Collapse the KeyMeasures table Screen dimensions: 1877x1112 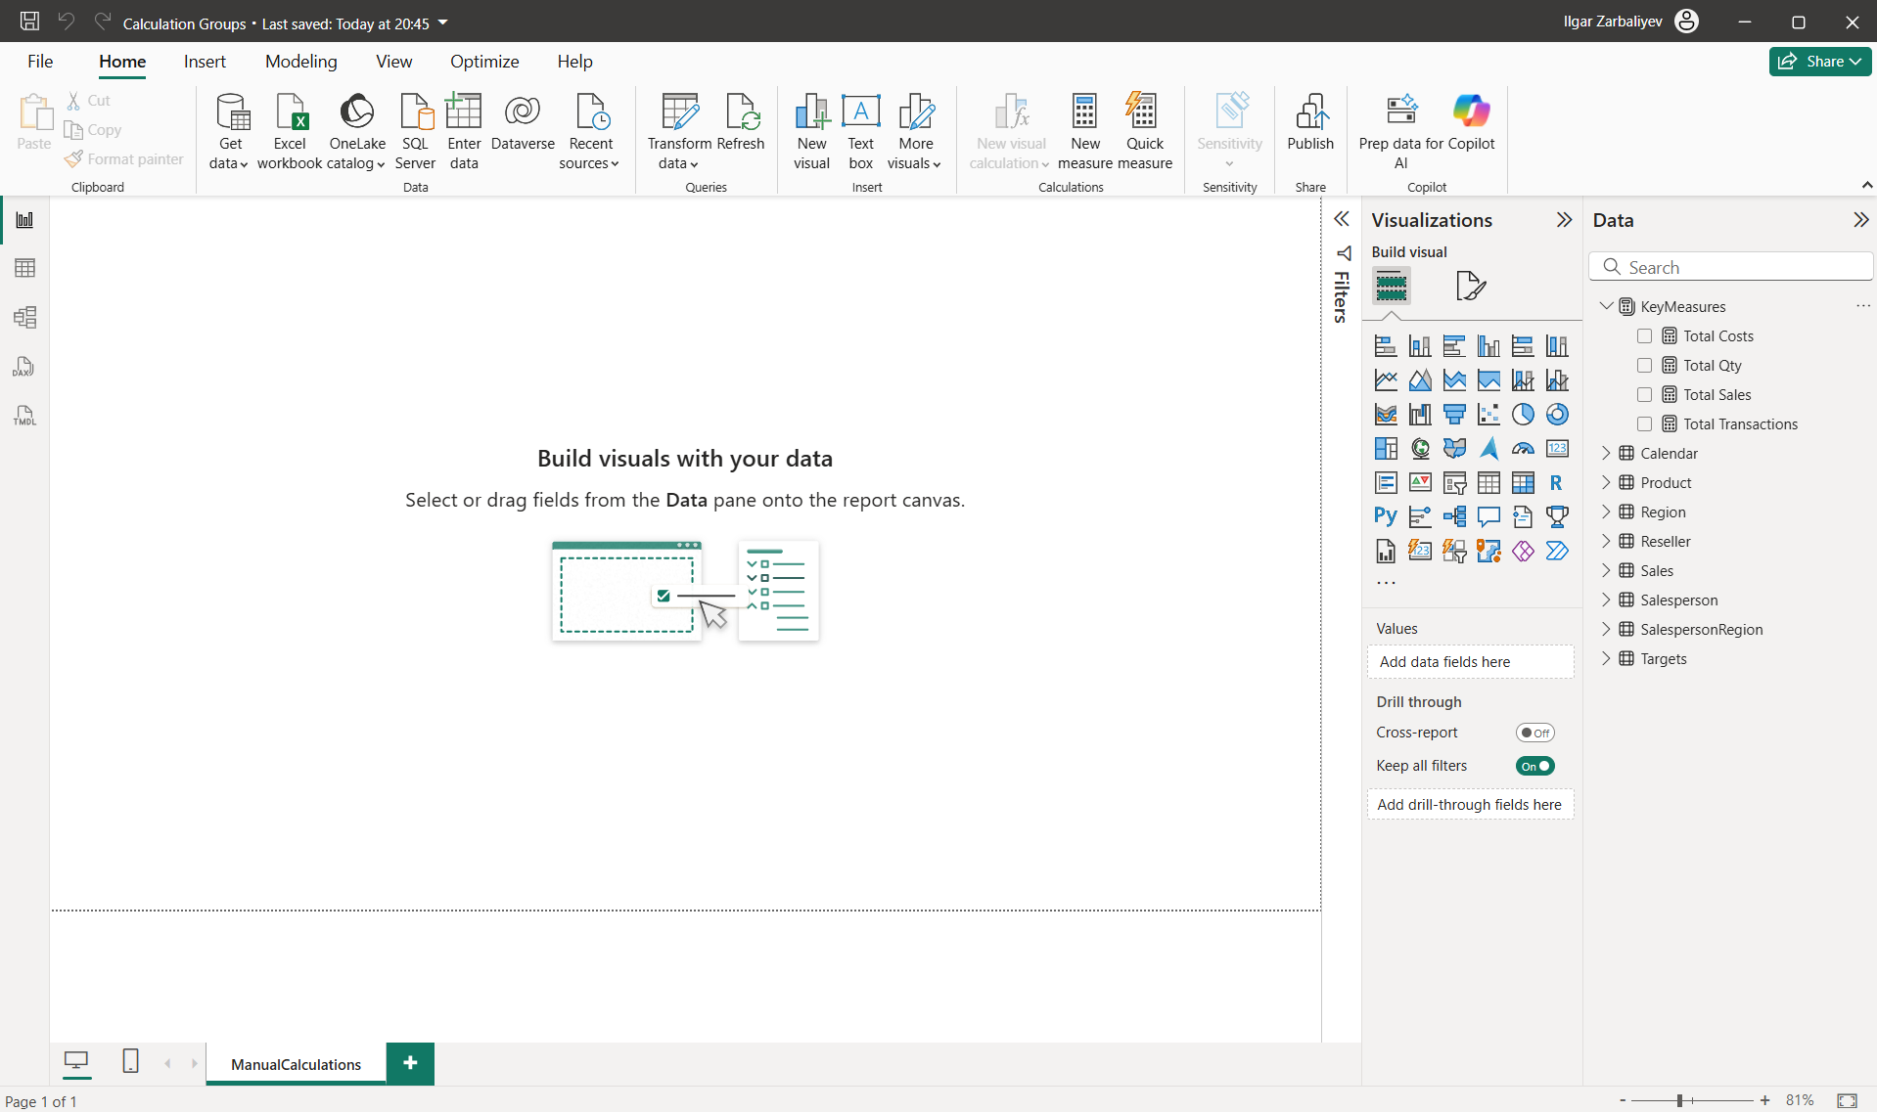[1606, 306]
